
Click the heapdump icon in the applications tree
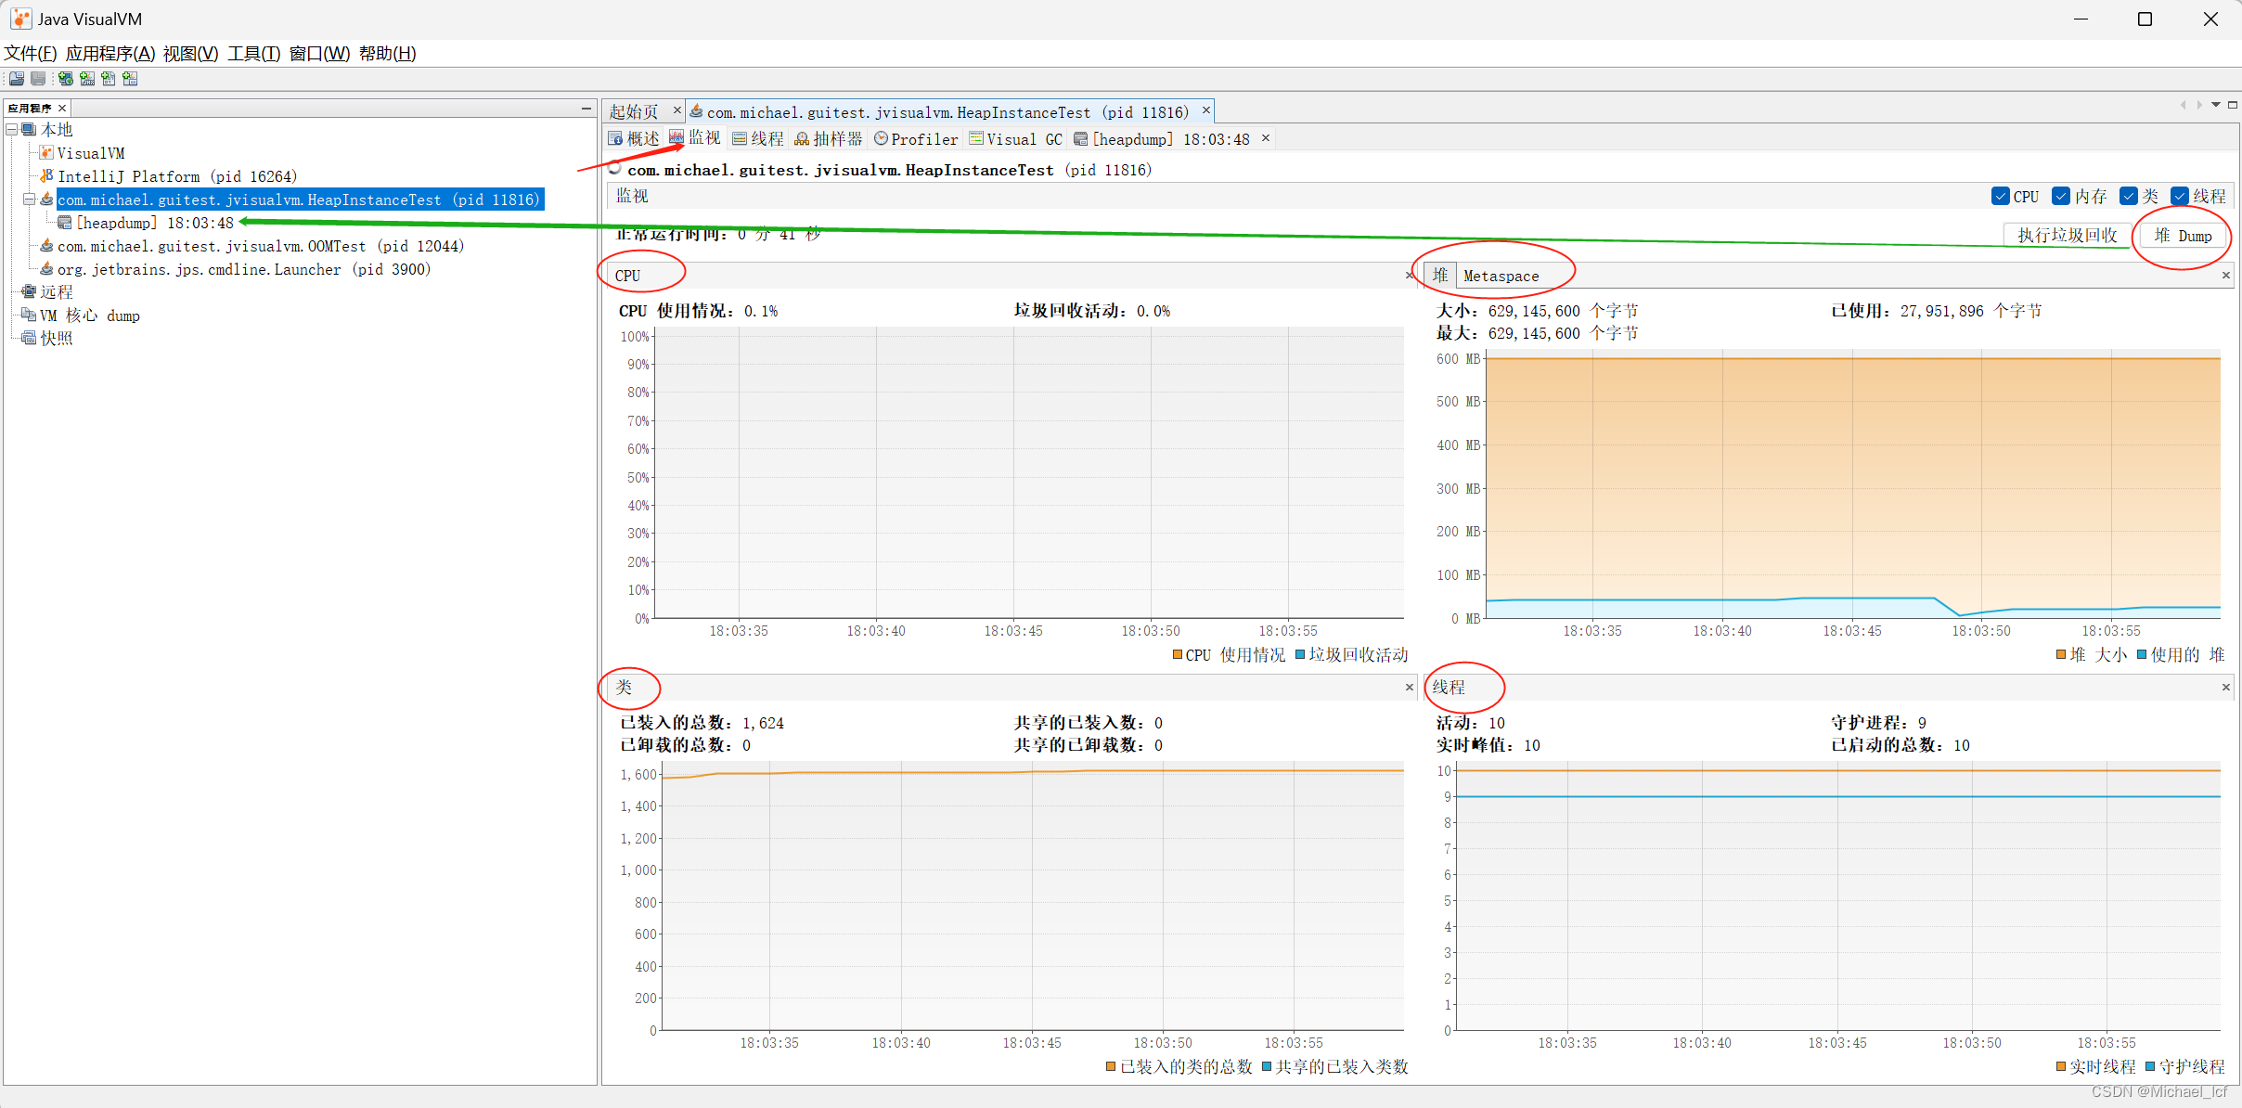tap(64, 223)
